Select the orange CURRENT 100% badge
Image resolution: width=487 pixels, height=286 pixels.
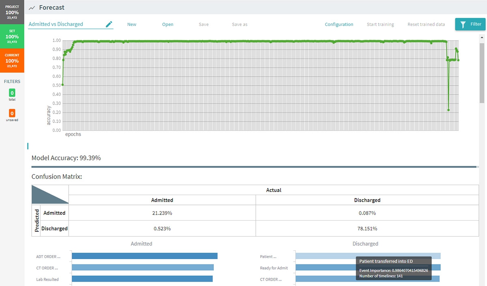pyautogui.click(x=12, y=60)
